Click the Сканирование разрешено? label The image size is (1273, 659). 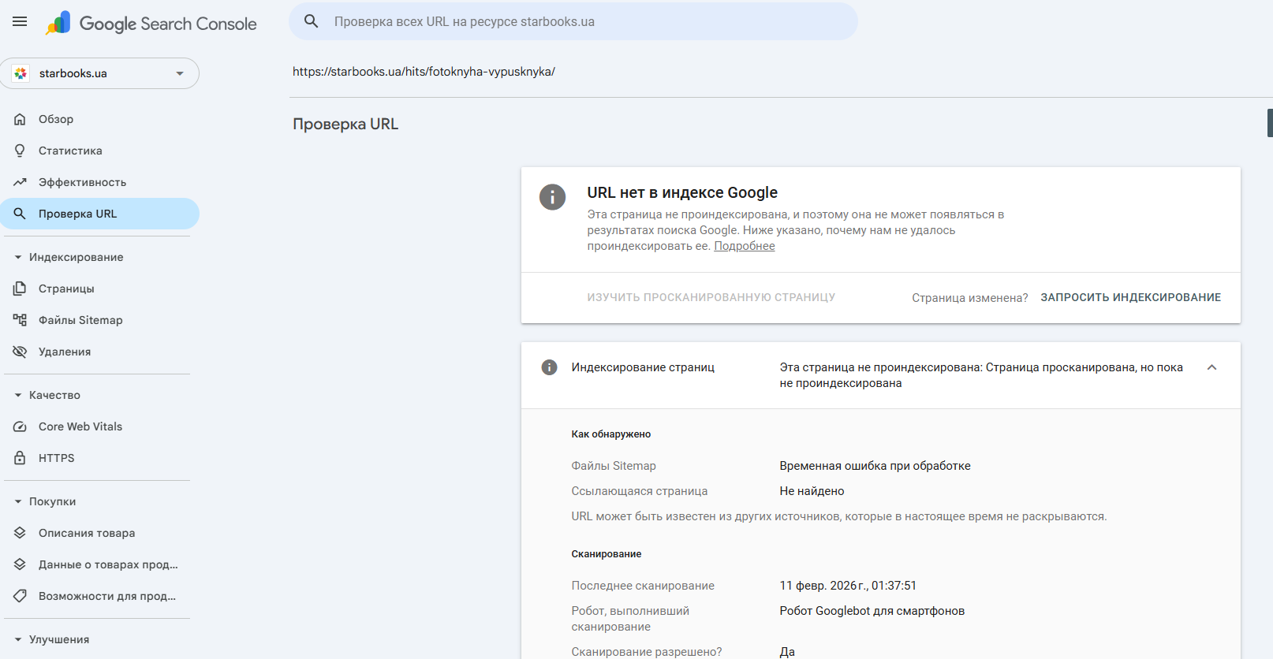[646, 652]
